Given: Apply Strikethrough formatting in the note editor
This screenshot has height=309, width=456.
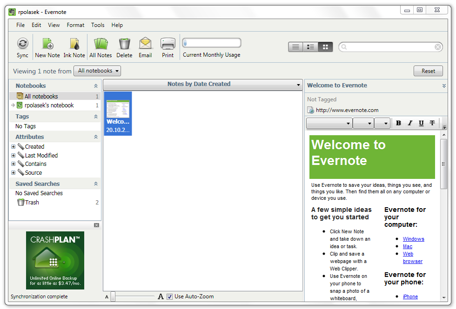Looking at the screenshot, I should pos(432,123).
